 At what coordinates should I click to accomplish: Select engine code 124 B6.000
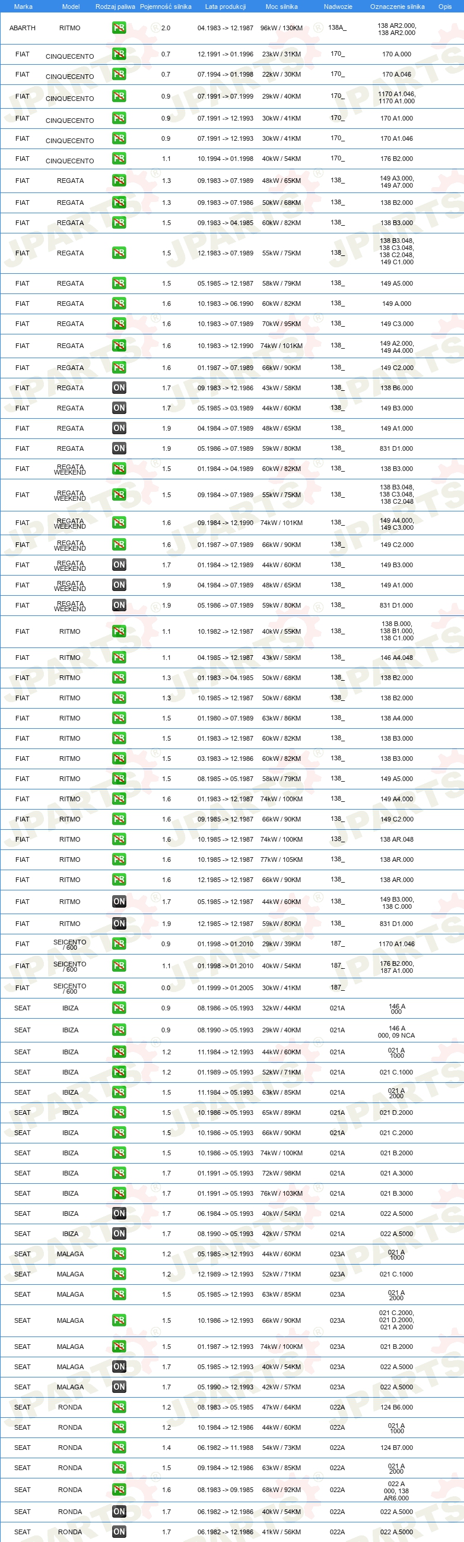click(x=396, y=1407)
